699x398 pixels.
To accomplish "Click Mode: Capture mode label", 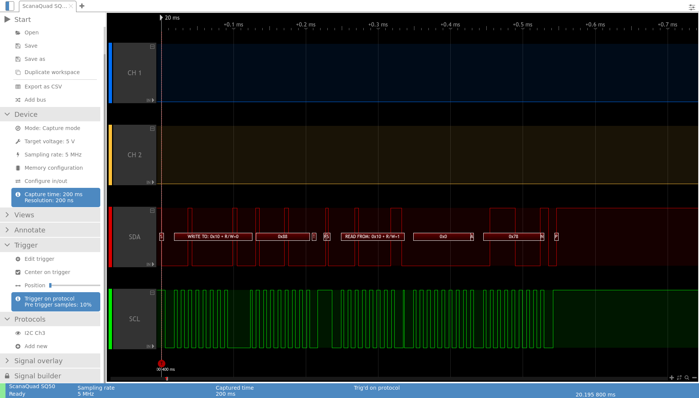I will pyautogui.click(x=52, y=128).
